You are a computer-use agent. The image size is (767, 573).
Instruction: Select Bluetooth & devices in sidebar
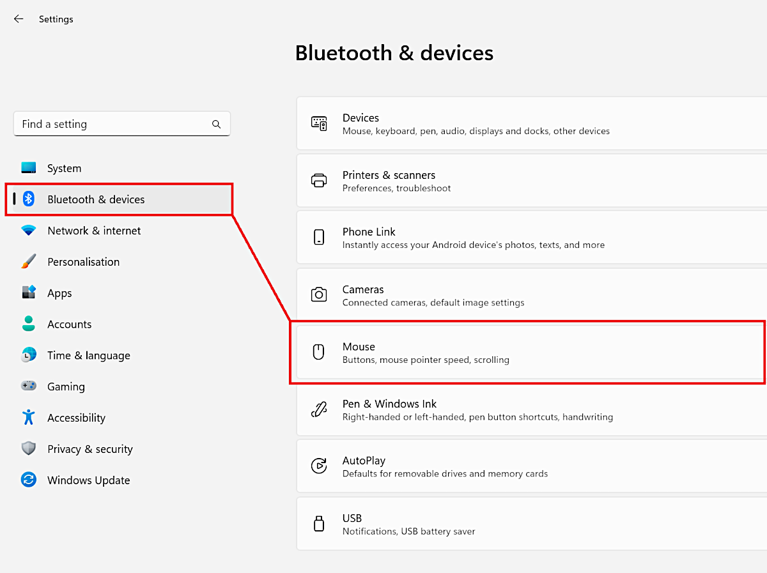coord(96,199)
